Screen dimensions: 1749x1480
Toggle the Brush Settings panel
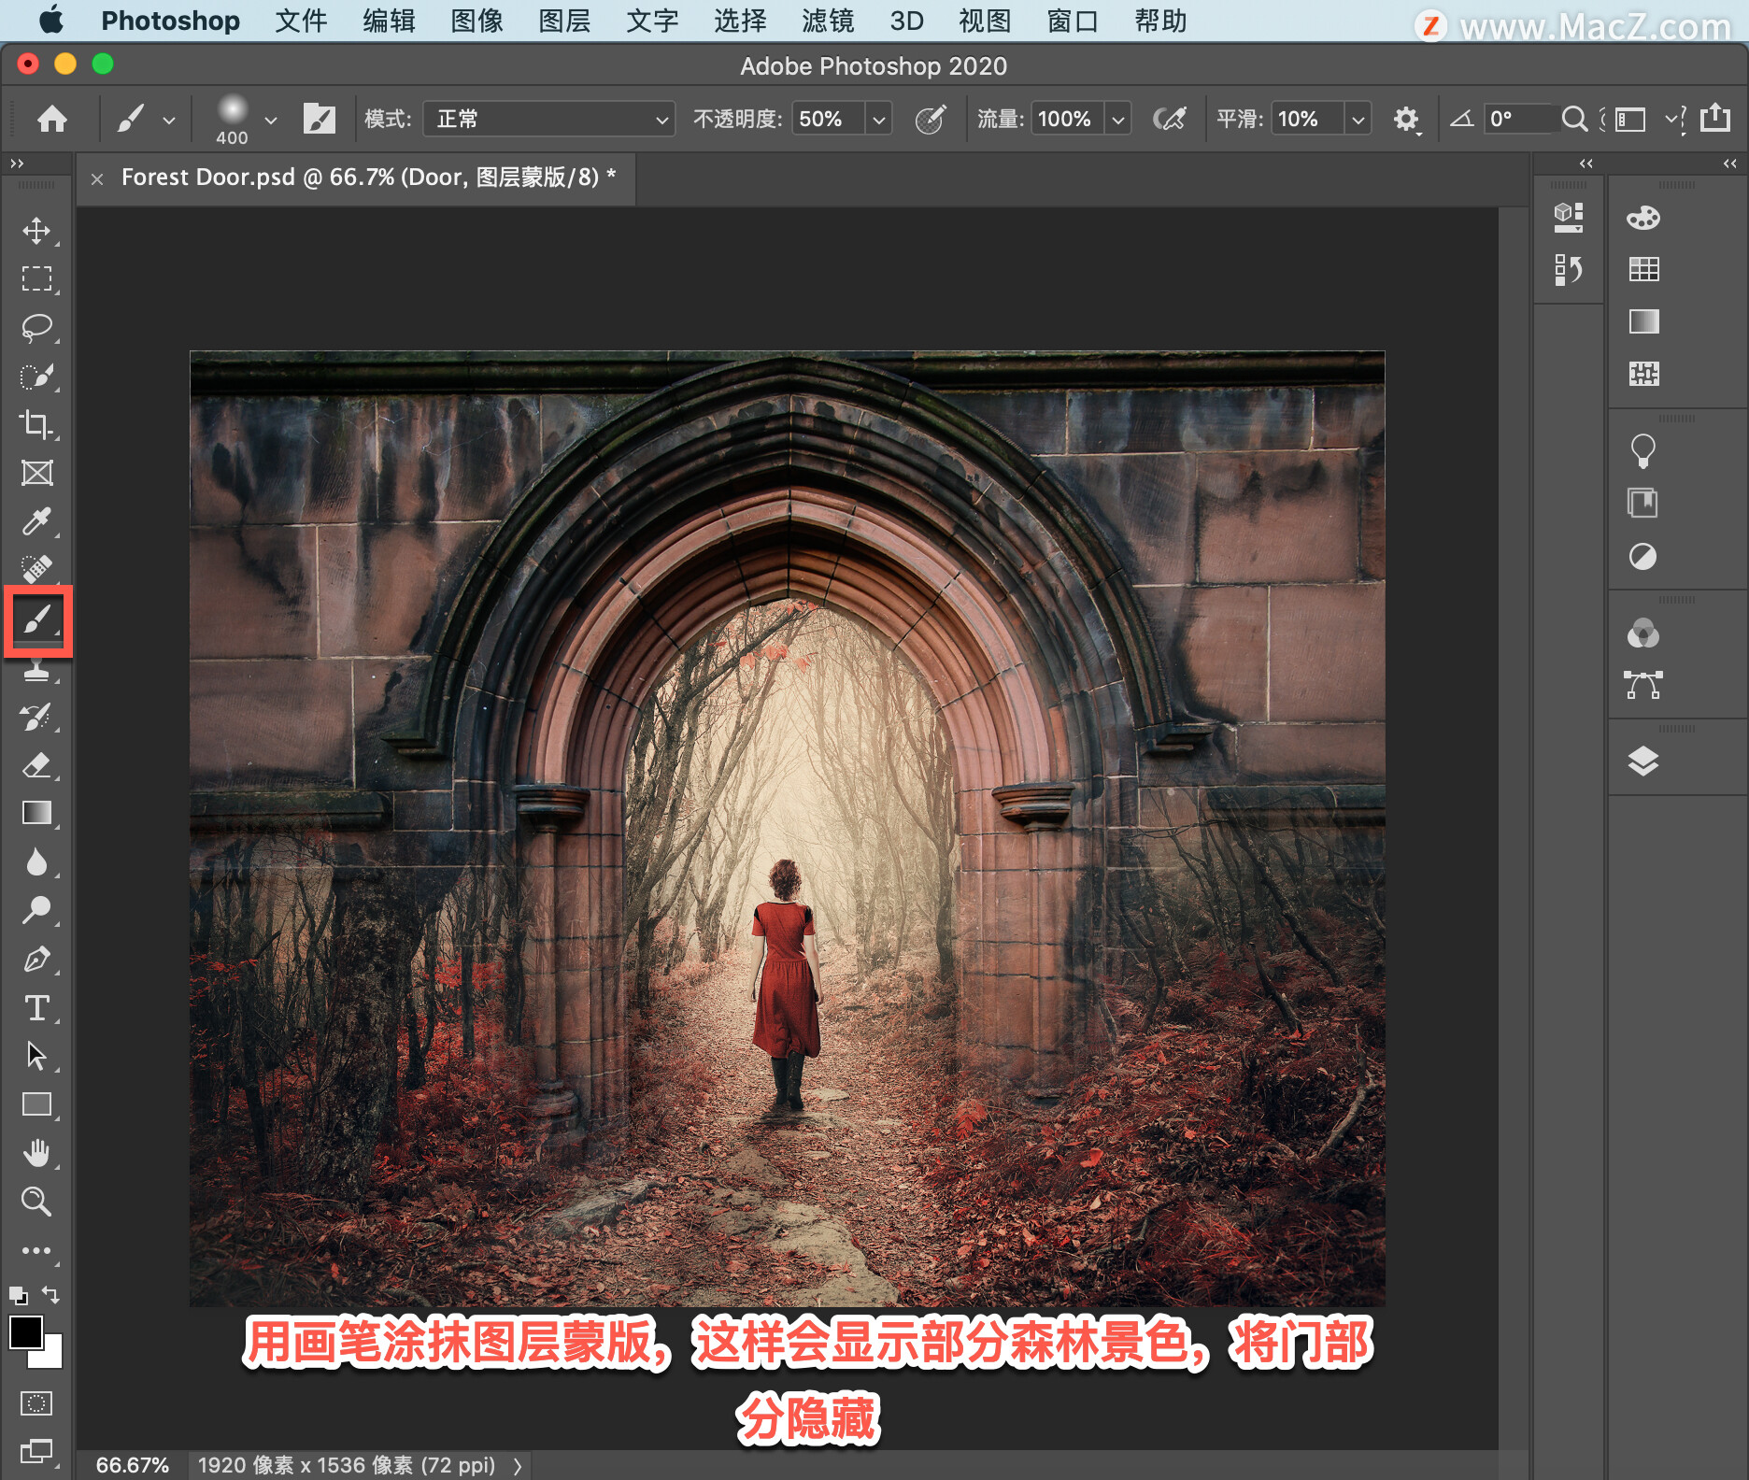(319, 119)
